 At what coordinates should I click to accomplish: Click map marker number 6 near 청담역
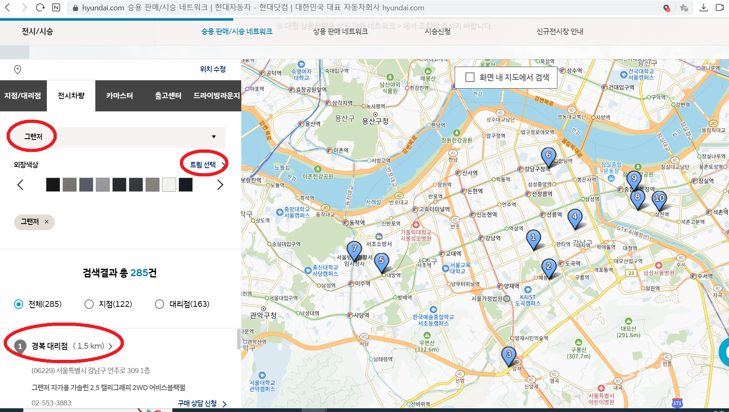[548, 154]
